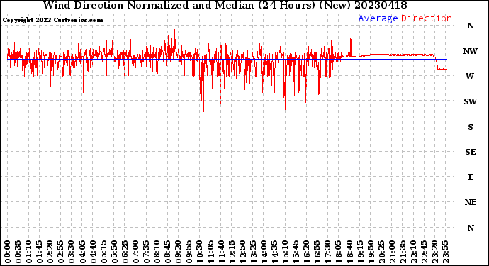Click the 02:20 time label
Image resolution: width=489 pixels, height=266 pixels.
click(50, 252)
